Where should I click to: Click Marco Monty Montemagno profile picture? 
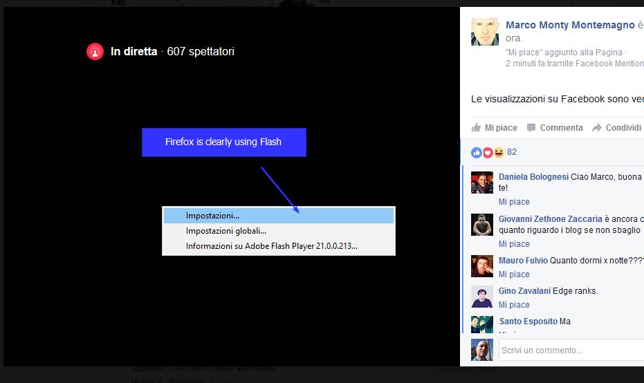(x=485, y=32)
